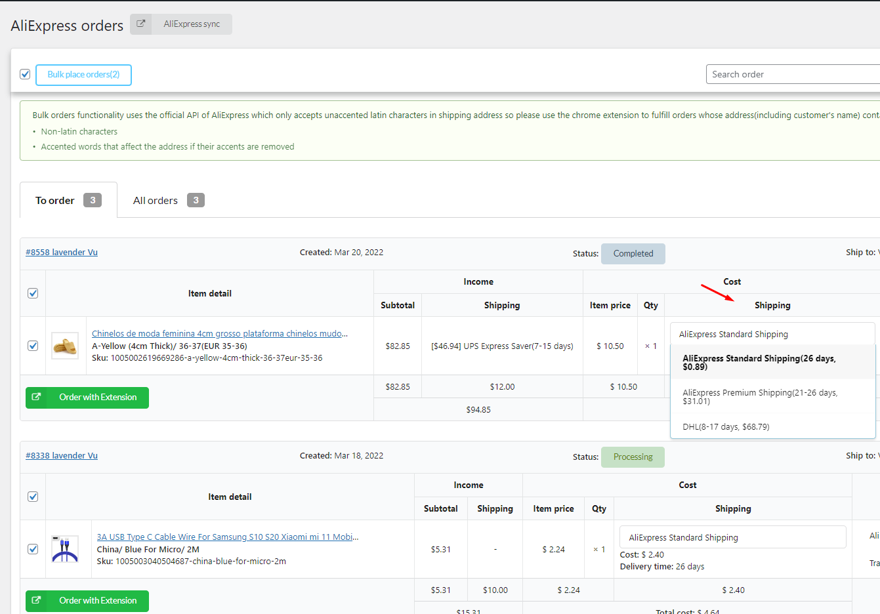This screenshot has width=880, height=614.
Task: Click the $ 10.50 item price in the Chinelos row
Action: tap(610, 346)
